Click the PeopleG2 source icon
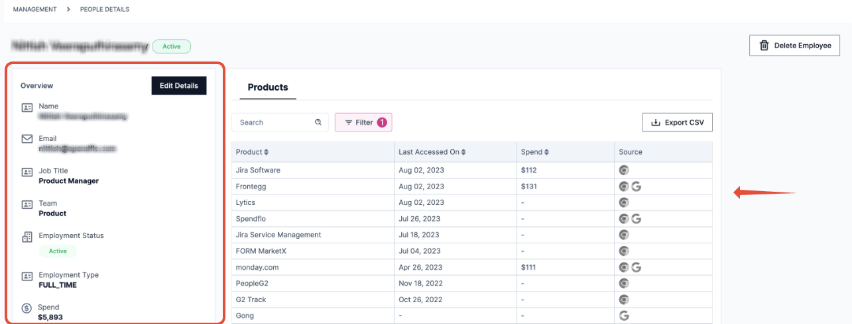The width and height of the screenshot is (852, 324). [x=624, y=284]
